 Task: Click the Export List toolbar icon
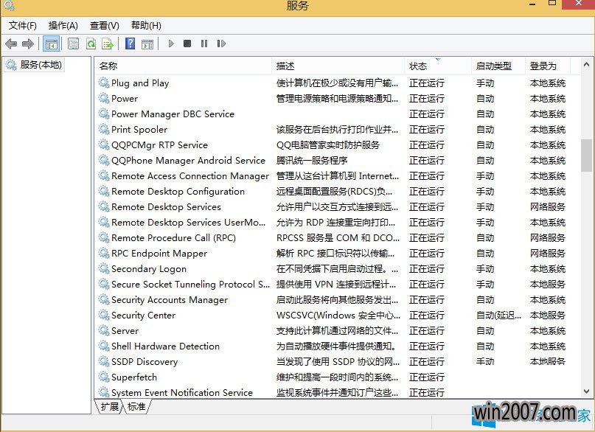pyautogui.click(x=108, y=44)
